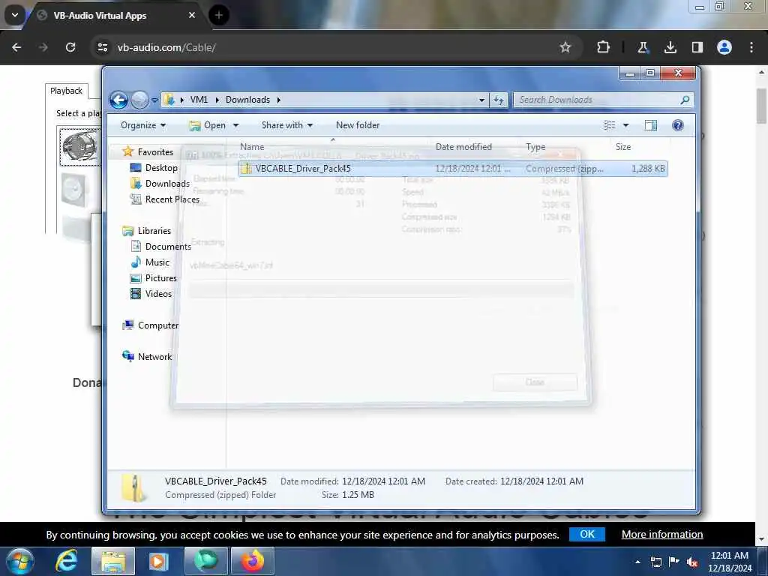Click the Chrome address bar URL
The height and width of the screenshot is (576, 768).
tap(166, 47)
